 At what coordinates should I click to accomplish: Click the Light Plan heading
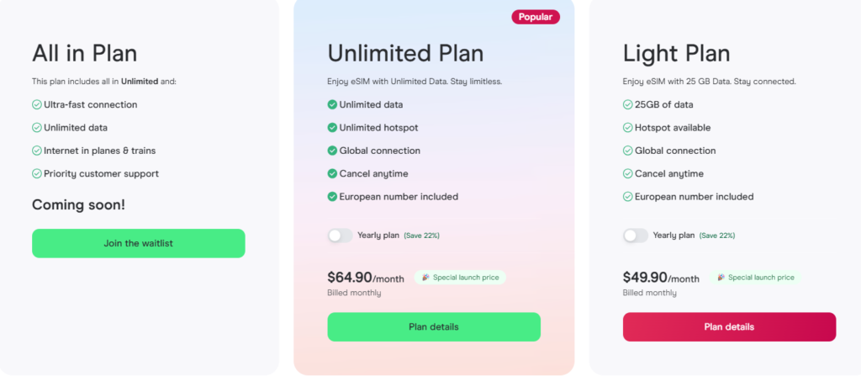(x=676, y=54)
